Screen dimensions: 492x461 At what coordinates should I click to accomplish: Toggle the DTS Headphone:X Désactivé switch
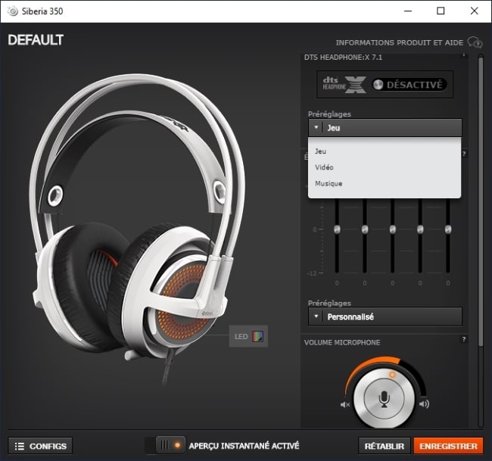click(409, 85)
